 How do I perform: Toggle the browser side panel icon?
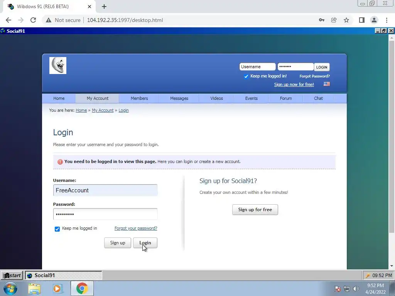[x=362, y=20]
